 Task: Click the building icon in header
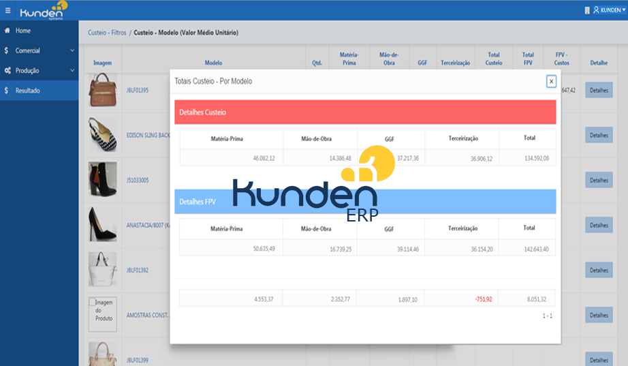click(587, 10)
